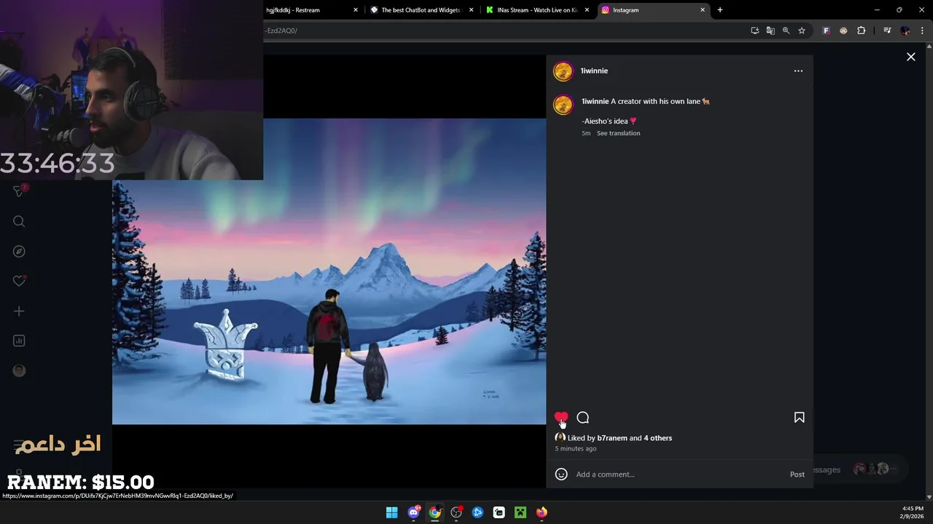Open Streamlabs from the taskbar
The height and width of the screenshot is (524, 933).
tap(499, 512)
